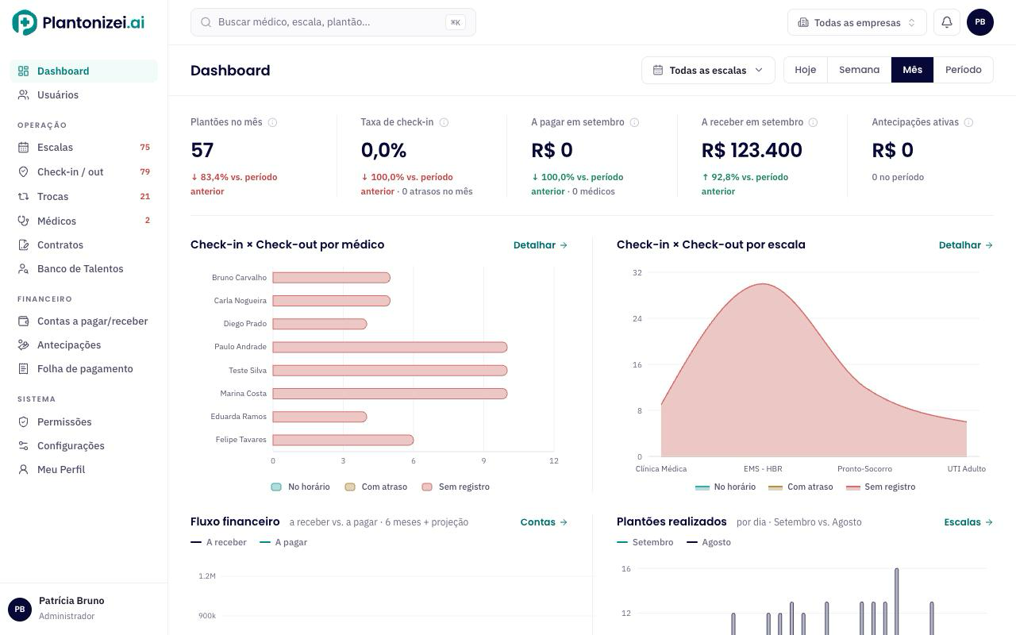Click the R$ 123.400 value
Image resolution: width=1016 pixels, height=635 pixels.
(x=752, y=150)
